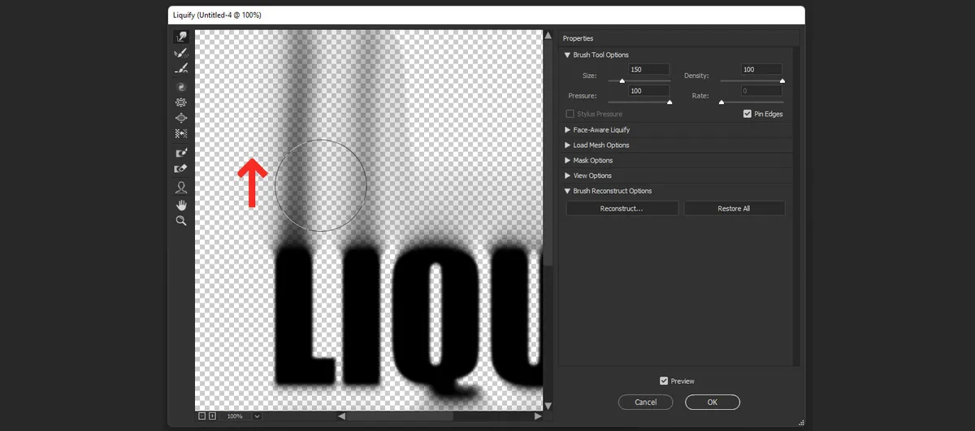
Task: Click the zoom in plus button
Action: click(213, 416)
